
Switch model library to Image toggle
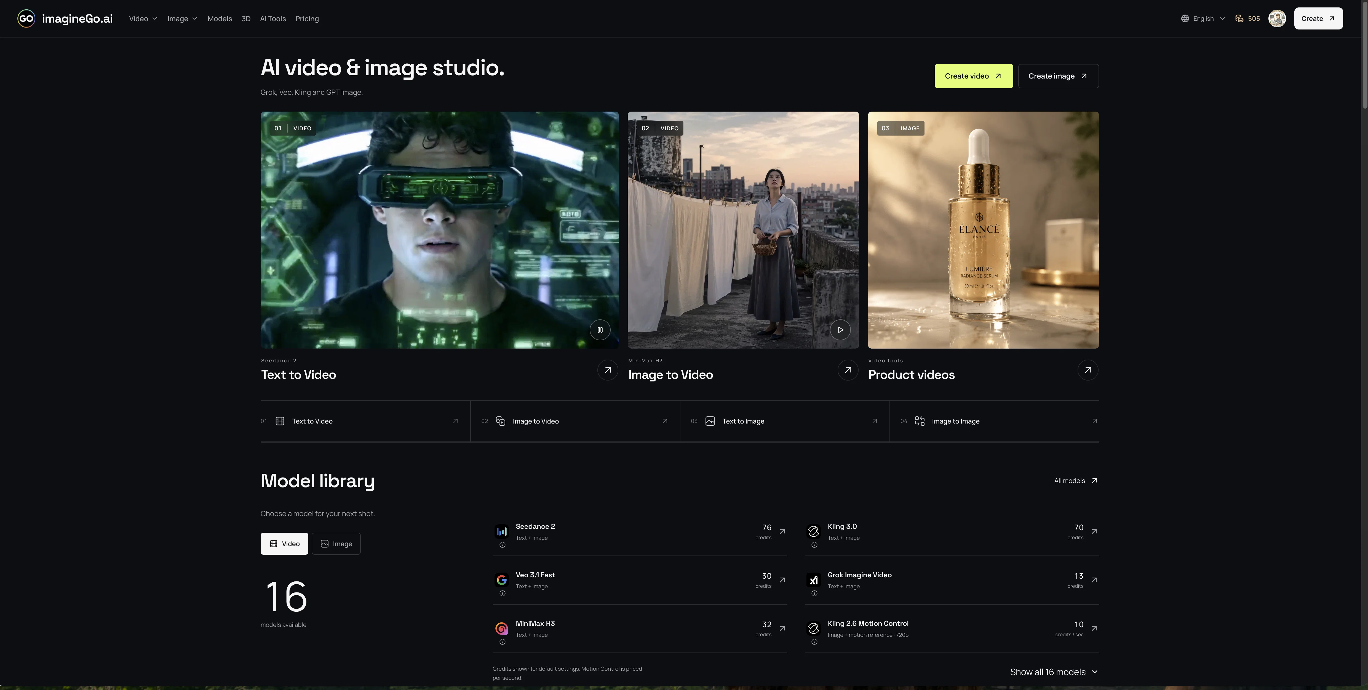[336, 543]
